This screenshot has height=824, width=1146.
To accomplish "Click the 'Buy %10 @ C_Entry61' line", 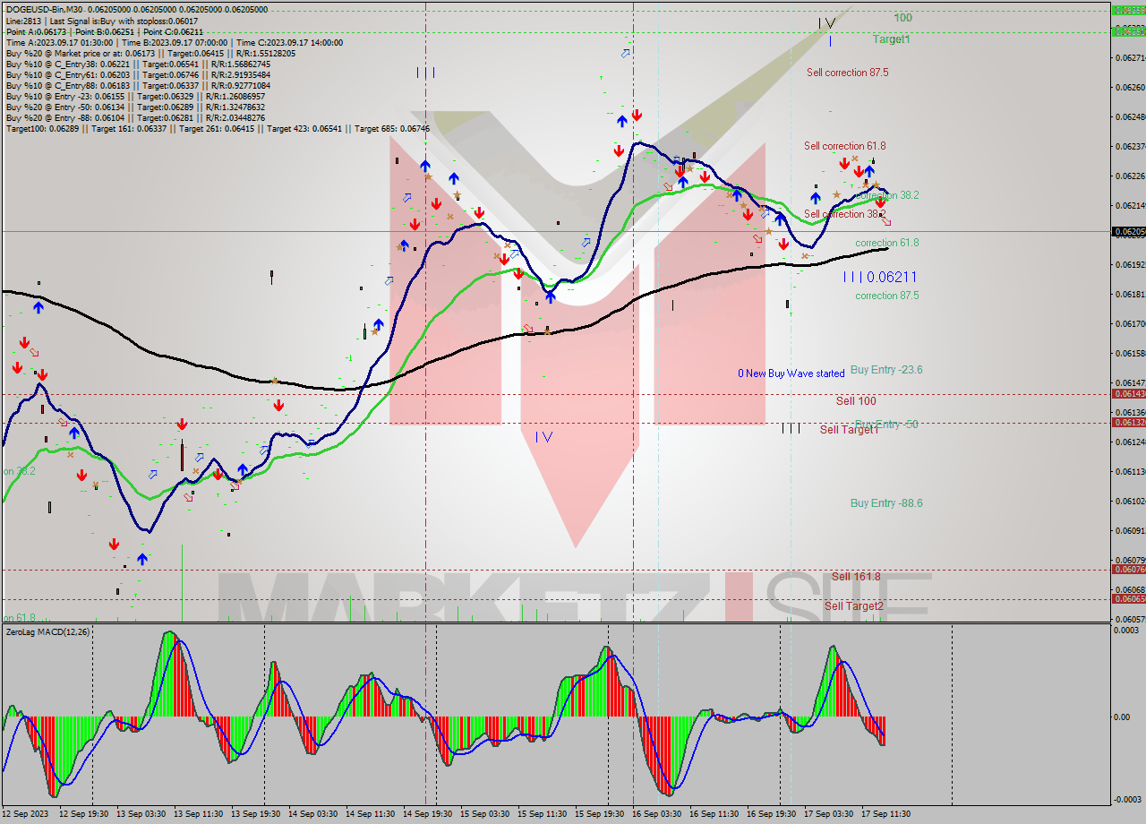I will click(138, 74).
